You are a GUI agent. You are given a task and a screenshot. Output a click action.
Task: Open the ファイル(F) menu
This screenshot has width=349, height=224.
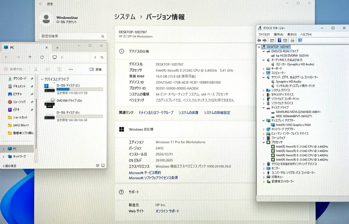[264, 34]
